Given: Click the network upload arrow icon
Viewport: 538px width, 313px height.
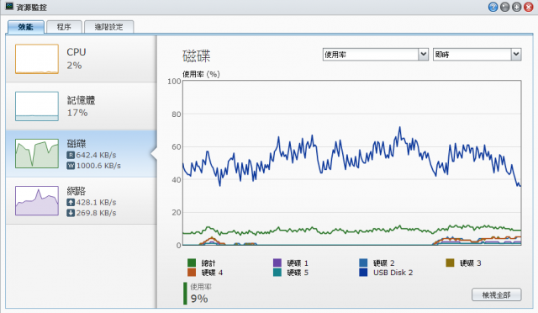Looking at the screenshot, I should (x=71, y=203).
